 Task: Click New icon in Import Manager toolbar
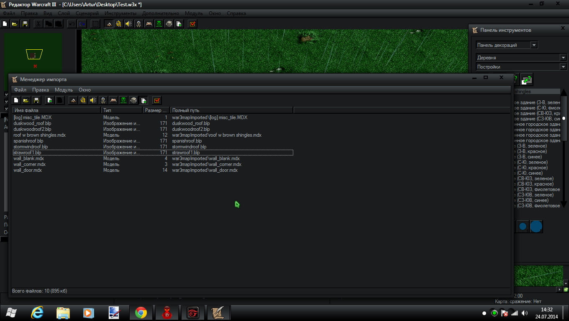coord(16,100)
